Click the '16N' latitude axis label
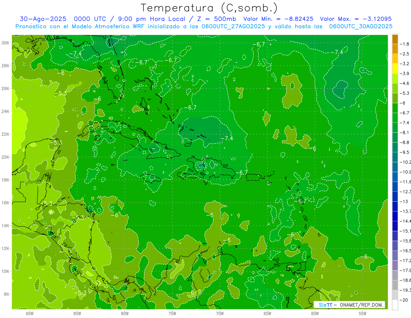The image size is (411, 318). 6,203
